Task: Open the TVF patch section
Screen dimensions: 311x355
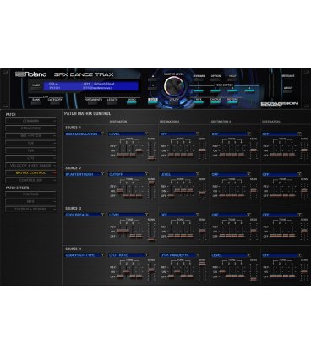Action: pyautogui.click(x=30, y=144)
